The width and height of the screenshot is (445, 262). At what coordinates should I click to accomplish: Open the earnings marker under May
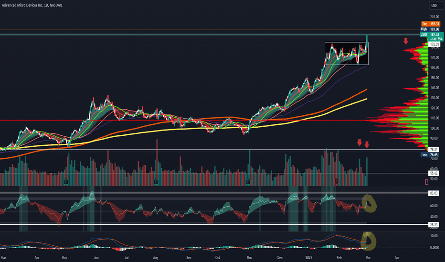[x=66, y=181]
